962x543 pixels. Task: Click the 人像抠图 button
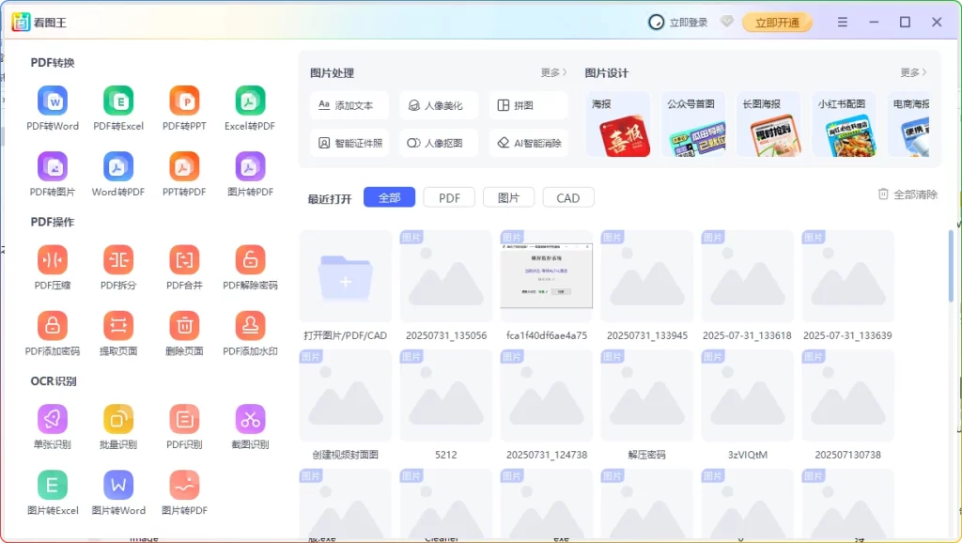click(439, 143)
